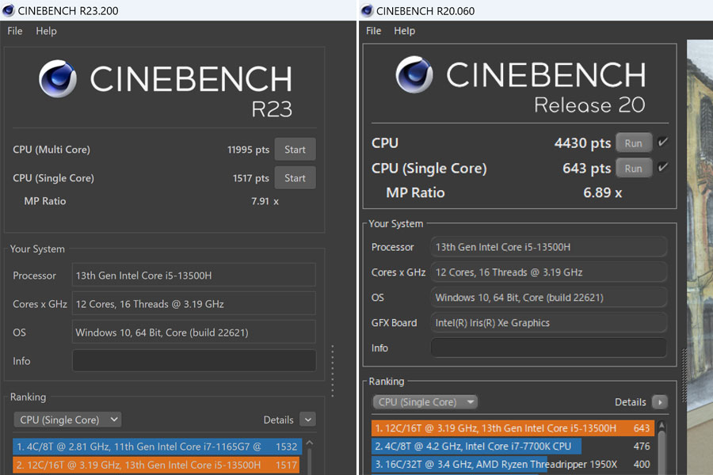Click the R20 Details arrow icon
This screenshot has height=475, width=713.
pos(660,402)
